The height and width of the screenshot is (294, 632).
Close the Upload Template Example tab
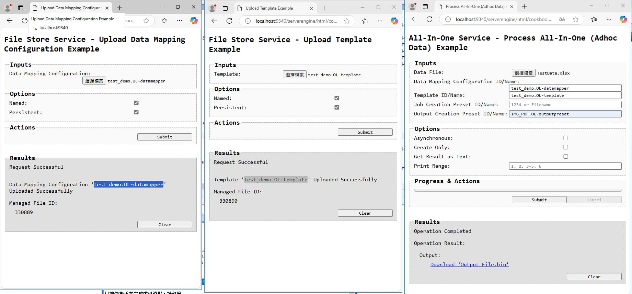pos(311,8)
